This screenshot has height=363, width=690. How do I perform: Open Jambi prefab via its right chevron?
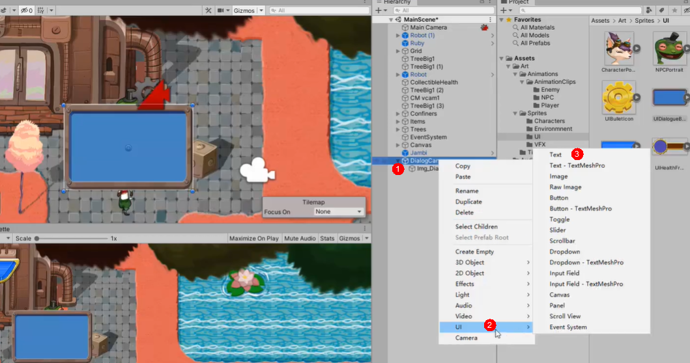pyautogui.click(x=493, y=153)
